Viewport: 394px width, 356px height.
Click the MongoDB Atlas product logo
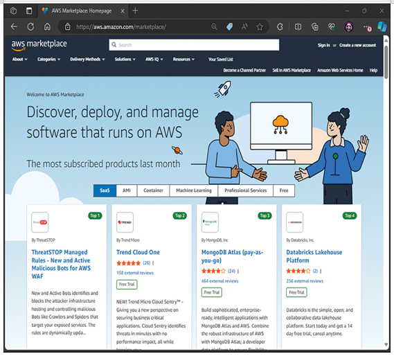tap(210, 222)
